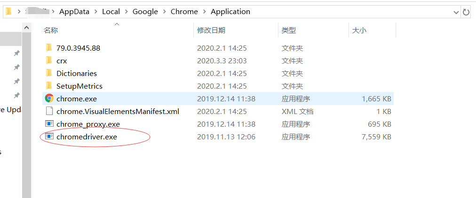Click the 79.0.3945.88 folder icon
476x198 pixels.
coord(49,48)
